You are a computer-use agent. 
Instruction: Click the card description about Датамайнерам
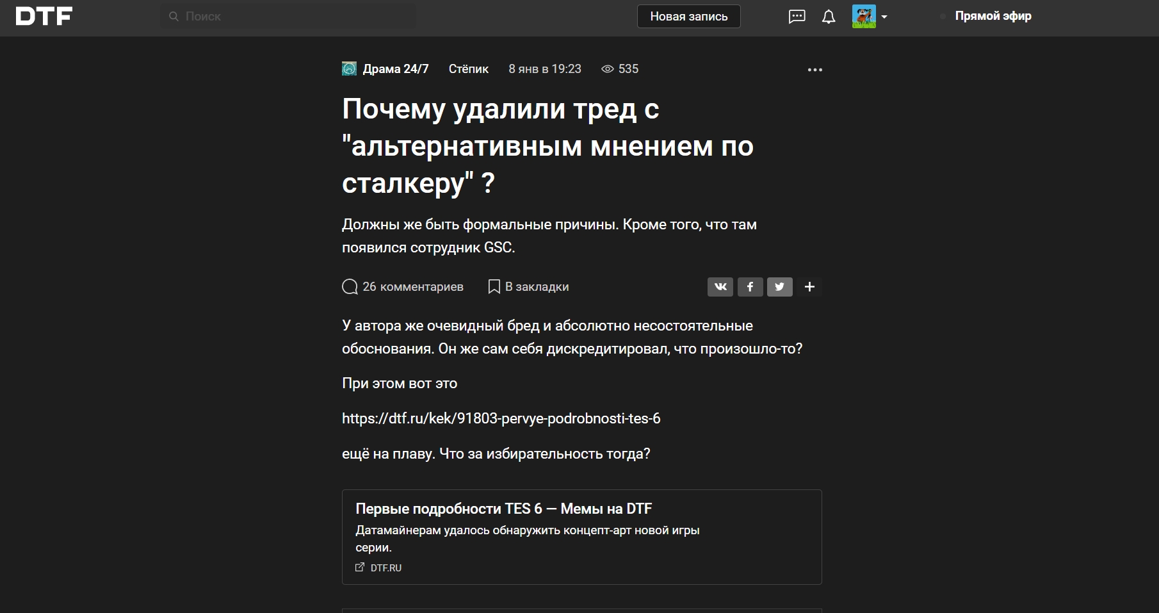[x=528, y=539]
